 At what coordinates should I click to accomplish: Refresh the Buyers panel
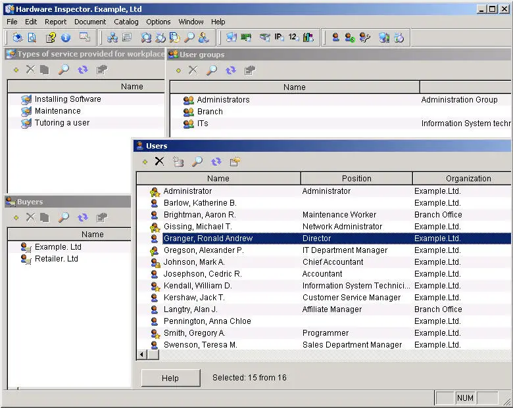(83, 217)
